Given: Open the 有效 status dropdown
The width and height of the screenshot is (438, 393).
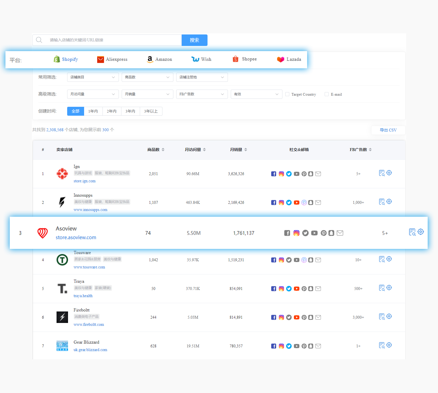Looking at the screenshot, I should (257, 94).
